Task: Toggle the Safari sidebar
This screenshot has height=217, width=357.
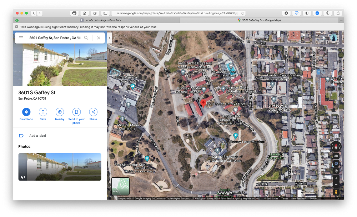Action: [105, 13]
